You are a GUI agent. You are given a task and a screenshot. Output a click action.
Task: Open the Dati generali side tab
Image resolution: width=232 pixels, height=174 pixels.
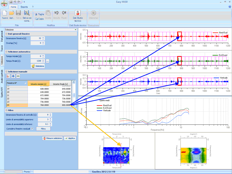(x=2, y=36)
